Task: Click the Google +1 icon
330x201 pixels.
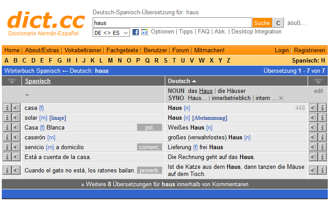Action: (x=144, y=32)
